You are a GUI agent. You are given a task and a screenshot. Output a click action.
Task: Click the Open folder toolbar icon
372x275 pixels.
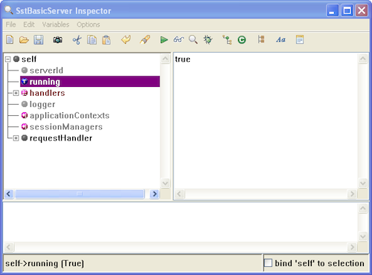[24, 39]
